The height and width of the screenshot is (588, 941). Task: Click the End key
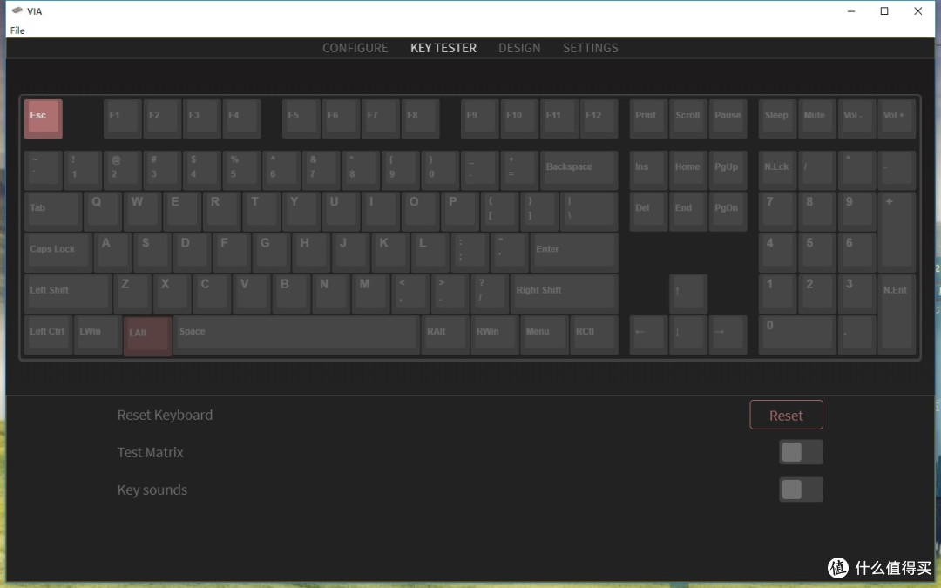[x=688, y=212]
